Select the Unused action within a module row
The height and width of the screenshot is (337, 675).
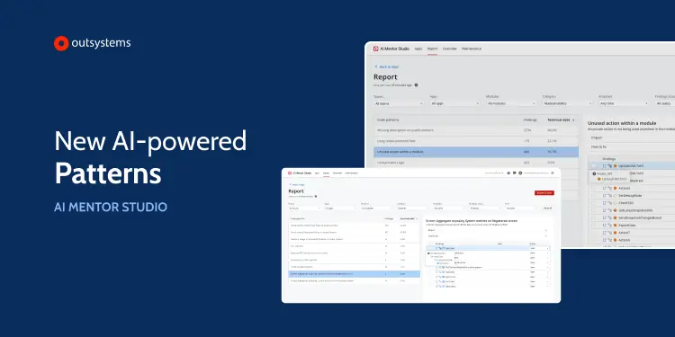click(x=476, y=152)
